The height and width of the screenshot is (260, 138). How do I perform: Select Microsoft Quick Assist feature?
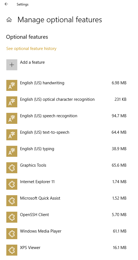[x=66, y=201]
